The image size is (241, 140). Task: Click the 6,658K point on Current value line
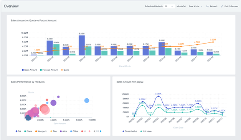coord(142,102)
